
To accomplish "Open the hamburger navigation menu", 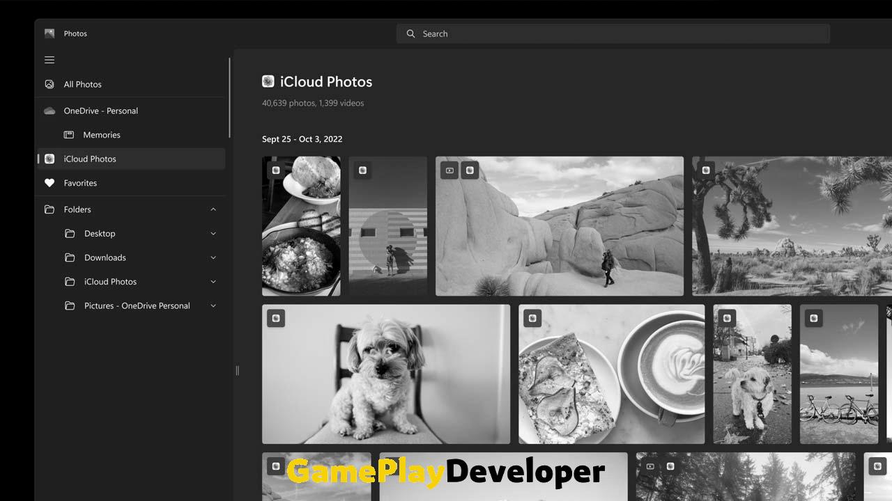I will click(x=49, y=60).
